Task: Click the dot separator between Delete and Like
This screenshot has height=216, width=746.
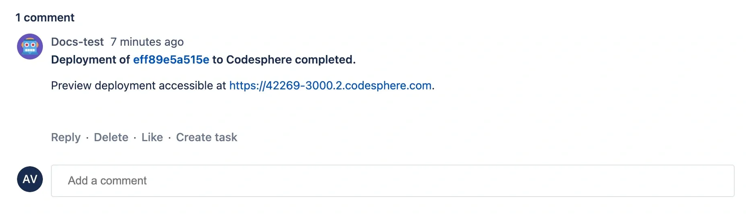Action: (135, 138)
